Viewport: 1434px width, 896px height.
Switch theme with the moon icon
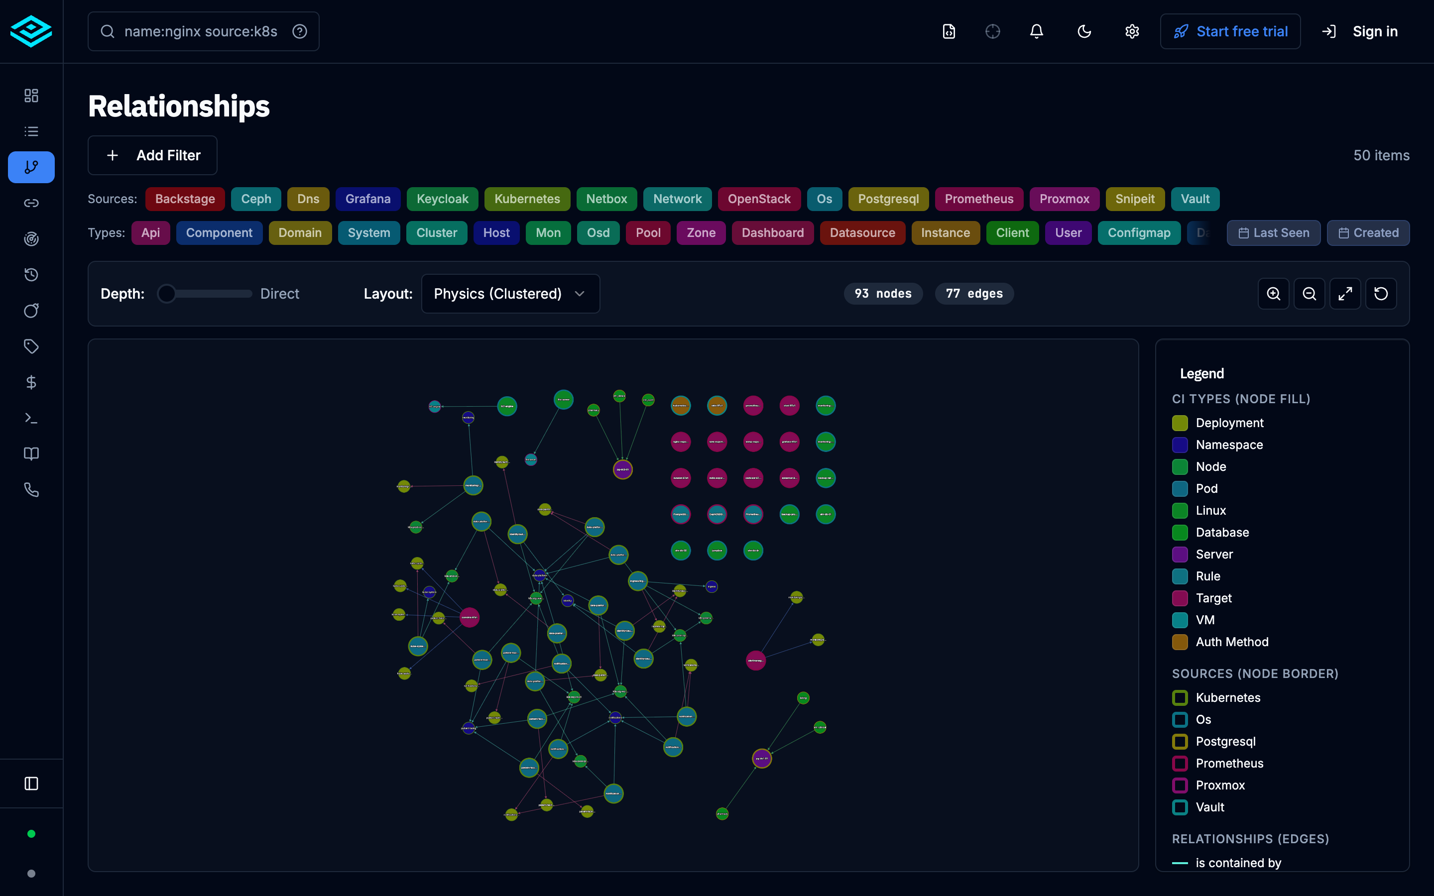[x=1084, y=31]
